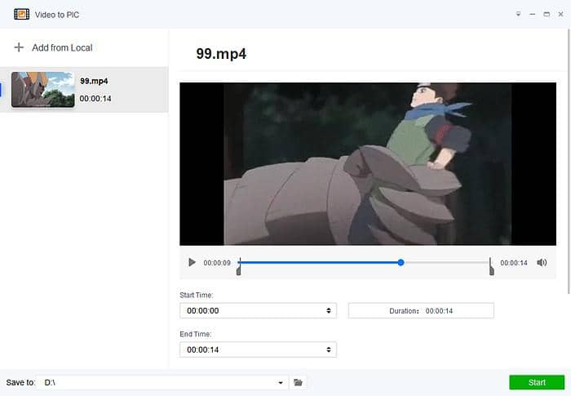Play the video preview
This screenshot has width=571, height=396.
tap(192, 263)
